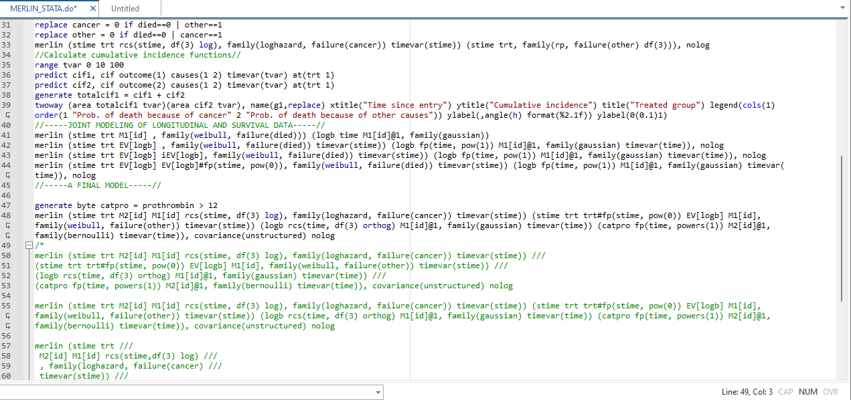Close the MERLIN_STATA.do* tab

(x=93, y=9)
